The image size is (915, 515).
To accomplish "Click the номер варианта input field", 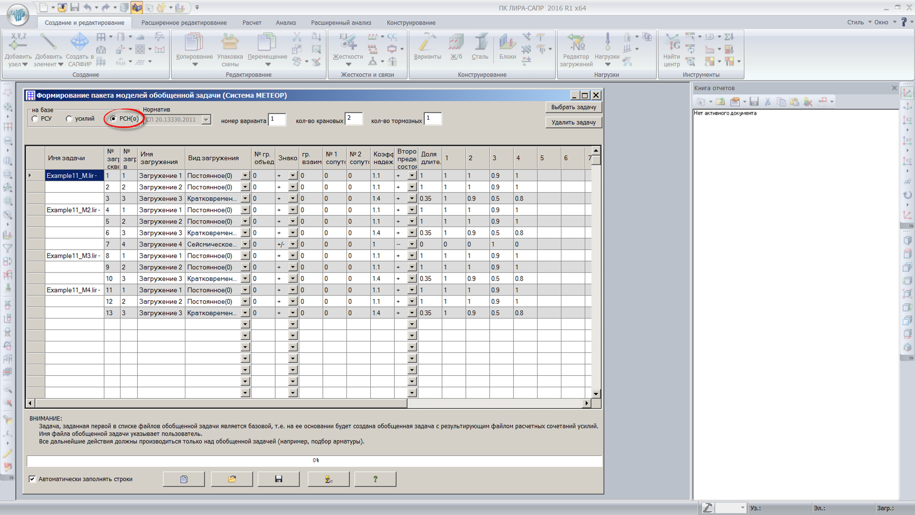I will pyautogui.click(x=277, y=120).
